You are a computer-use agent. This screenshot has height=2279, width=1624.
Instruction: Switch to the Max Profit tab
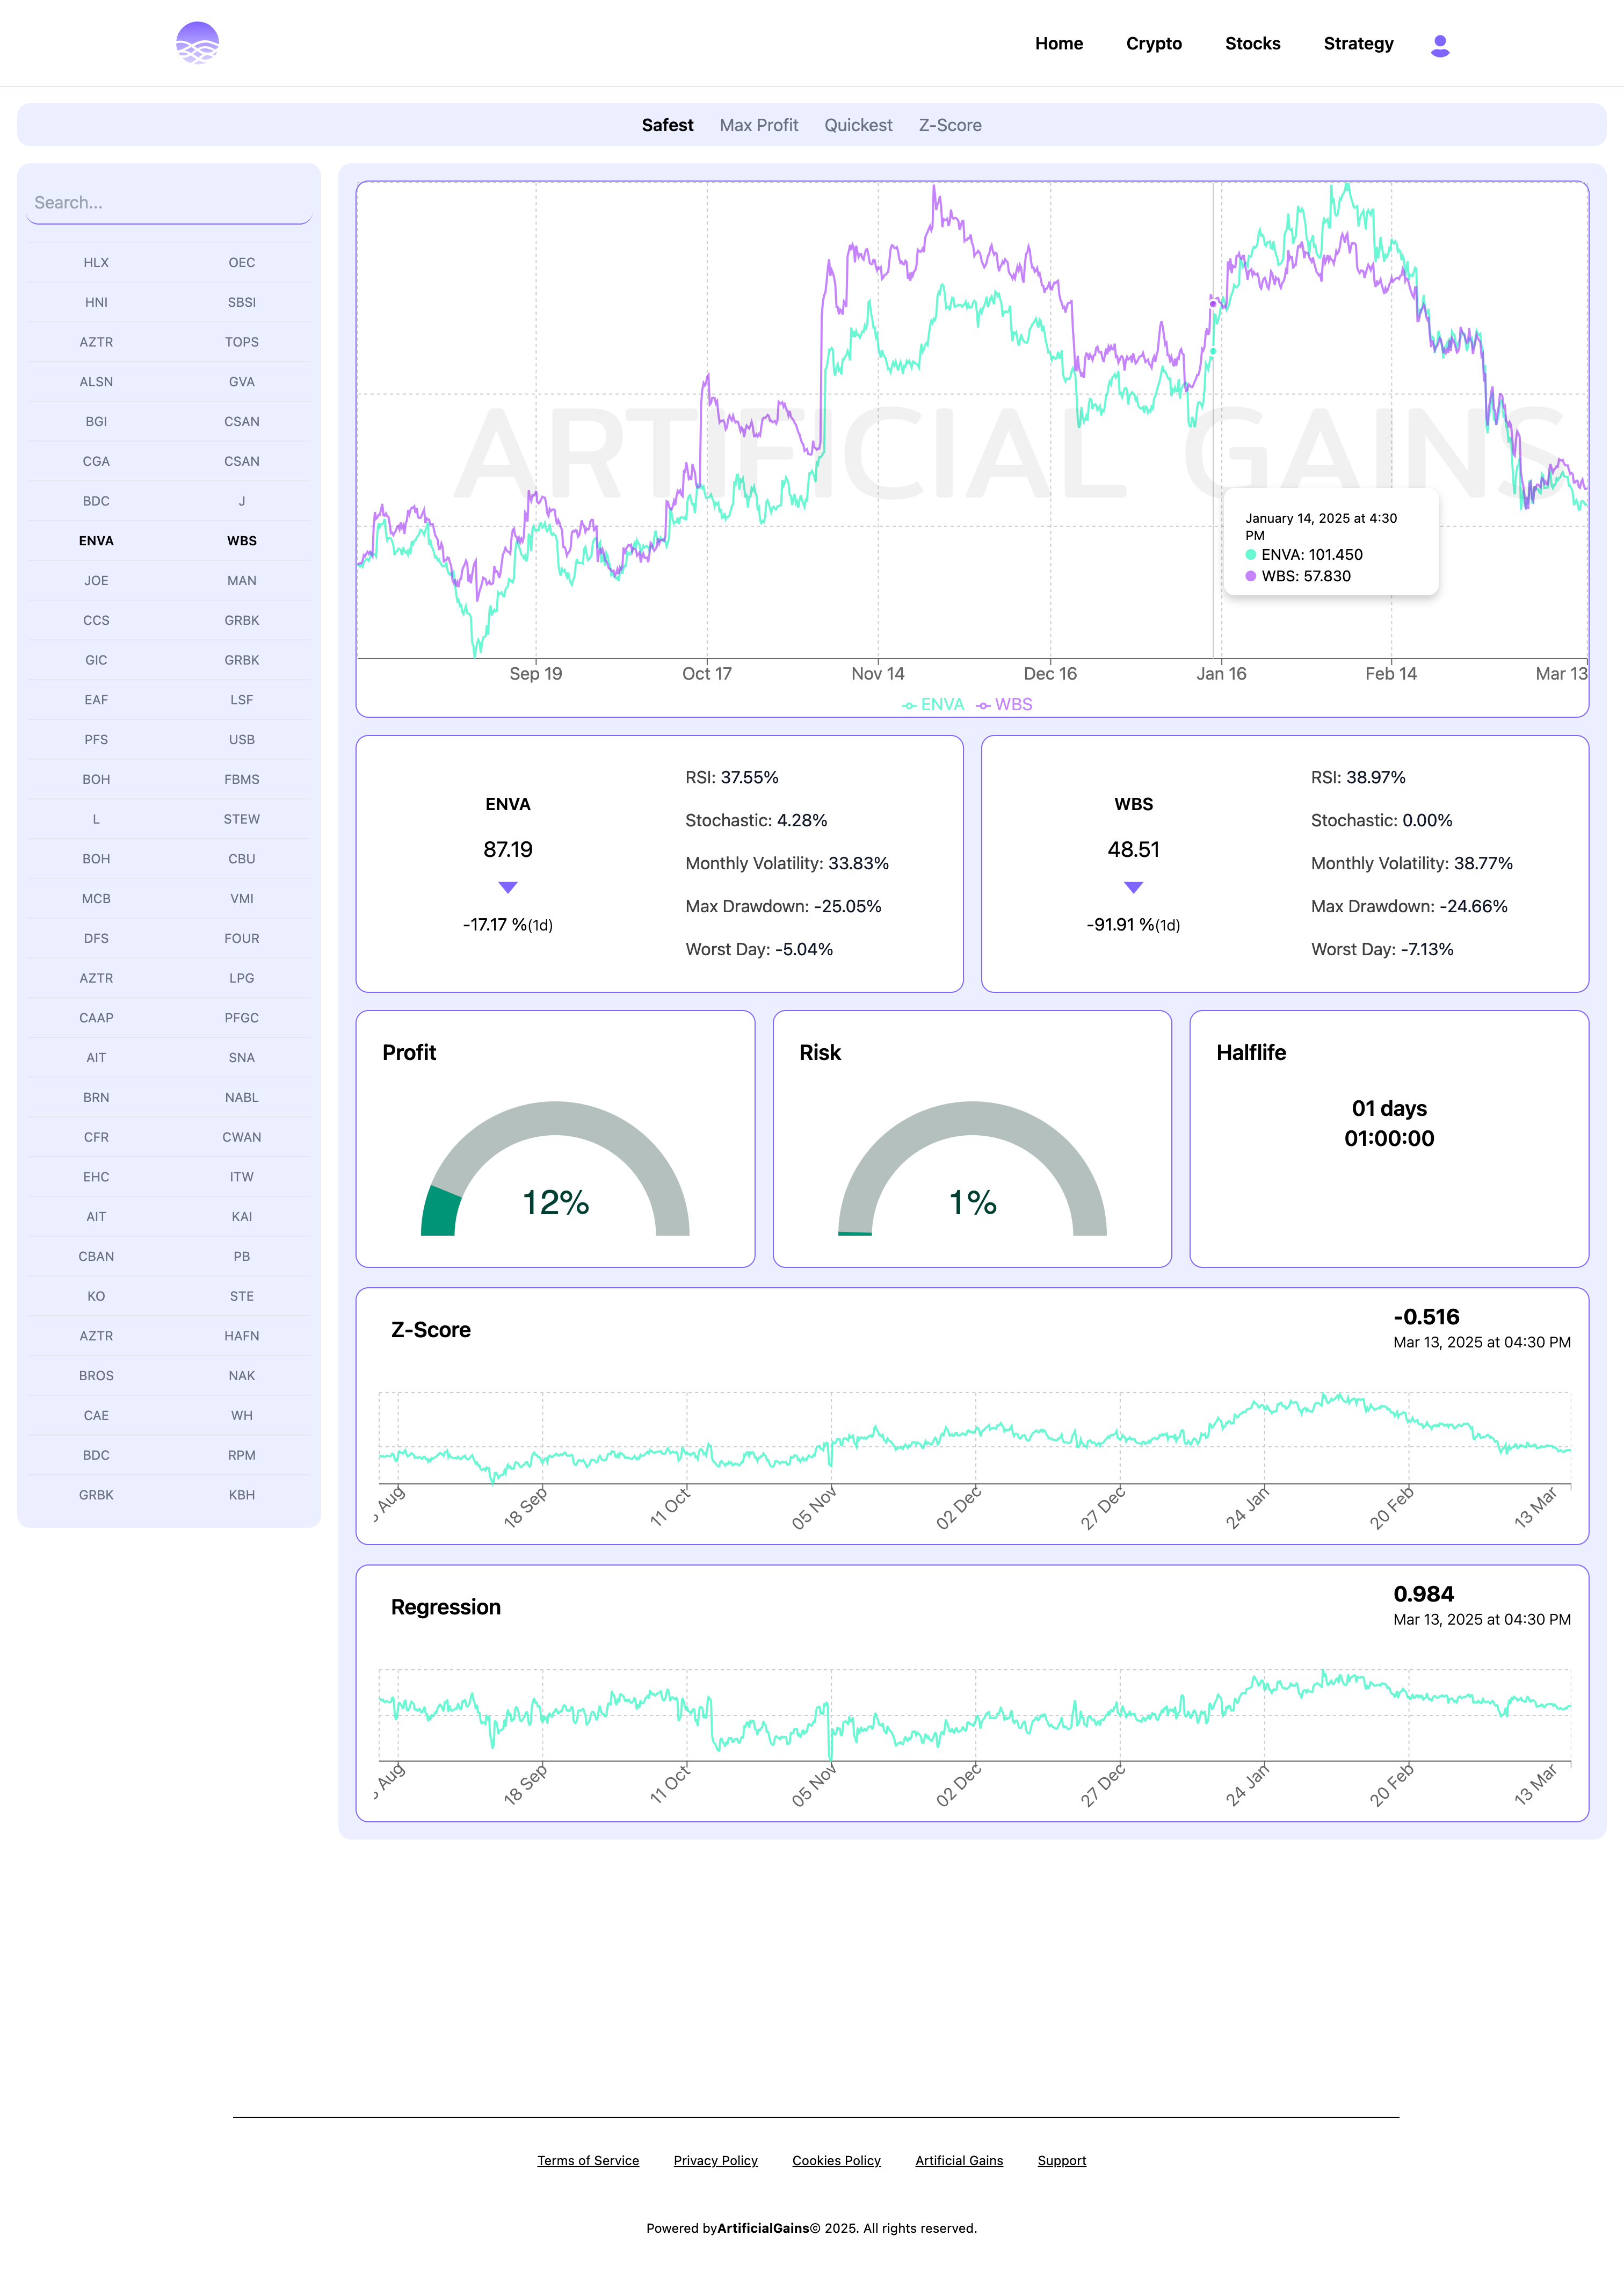pos(759,125)
